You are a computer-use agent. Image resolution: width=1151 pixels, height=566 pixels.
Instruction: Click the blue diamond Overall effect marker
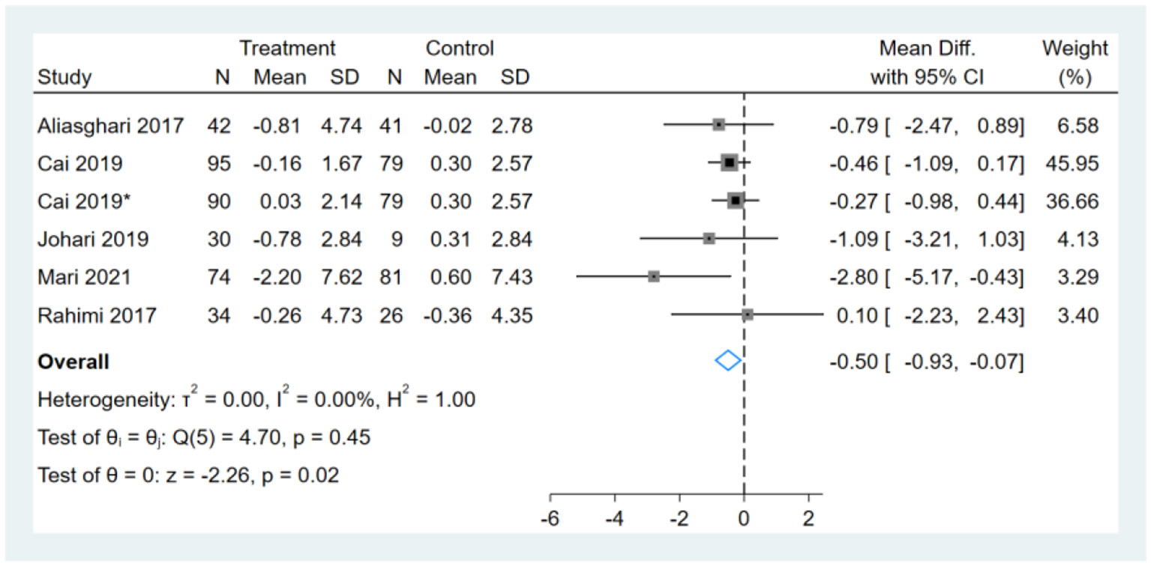[x=727, y=361]
